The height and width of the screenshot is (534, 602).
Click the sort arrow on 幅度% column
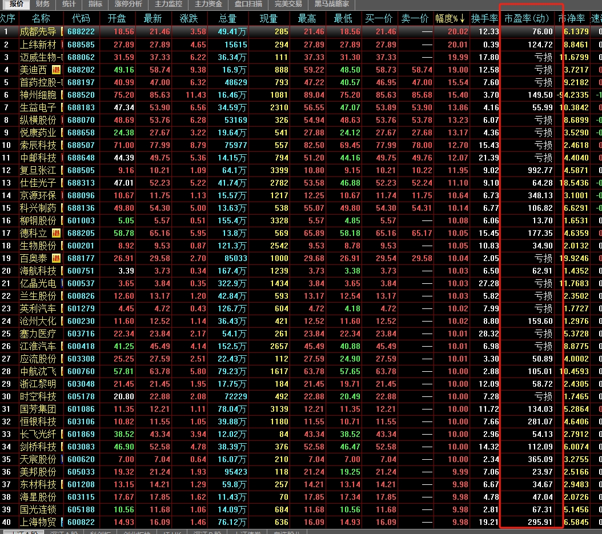pyautogui.click(x=462, y=18)
